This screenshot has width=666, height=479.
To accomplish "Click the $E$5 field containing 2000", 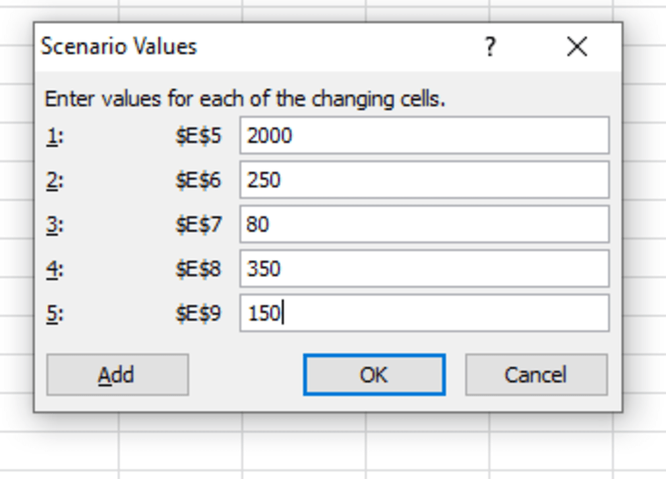I will 424,136.
